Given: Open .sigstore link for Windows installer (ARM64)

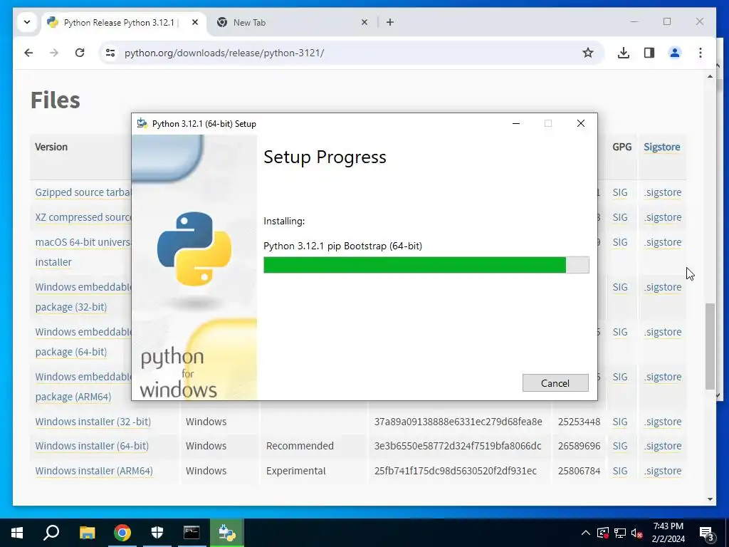Looking at the screenshot, I should 663,471.
